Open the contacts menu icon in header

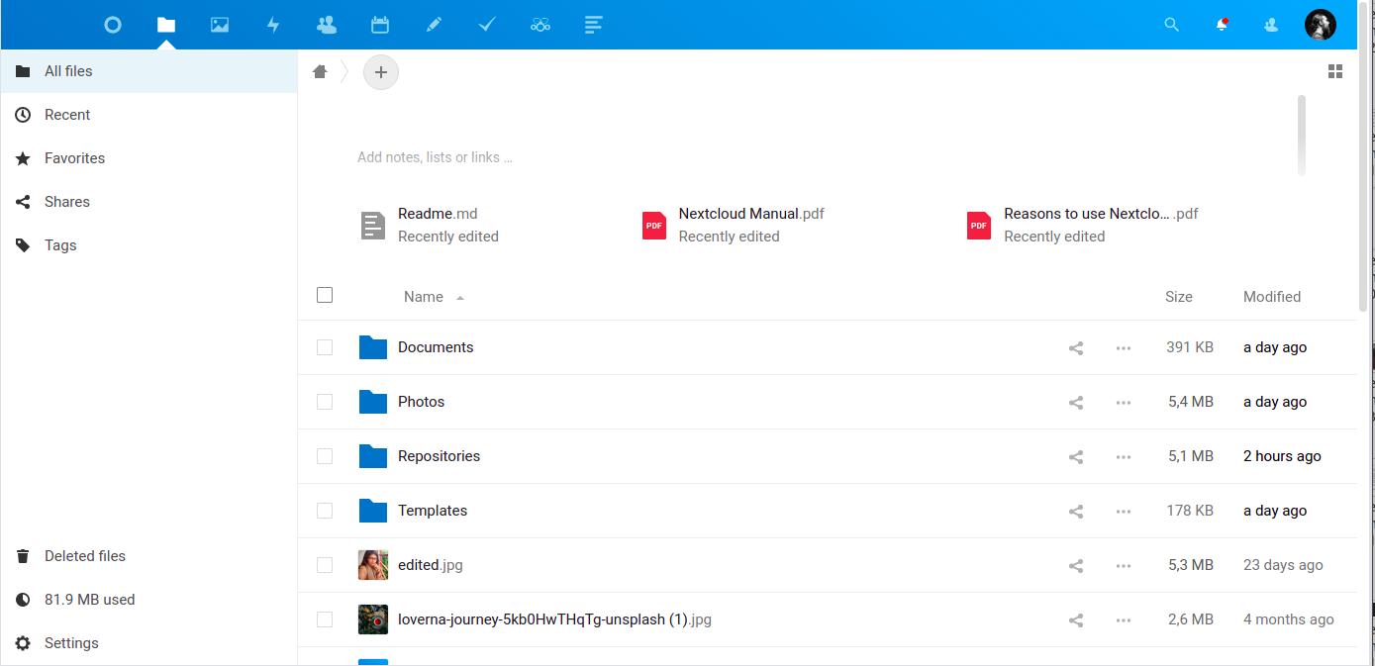[x=1272, y=25]
